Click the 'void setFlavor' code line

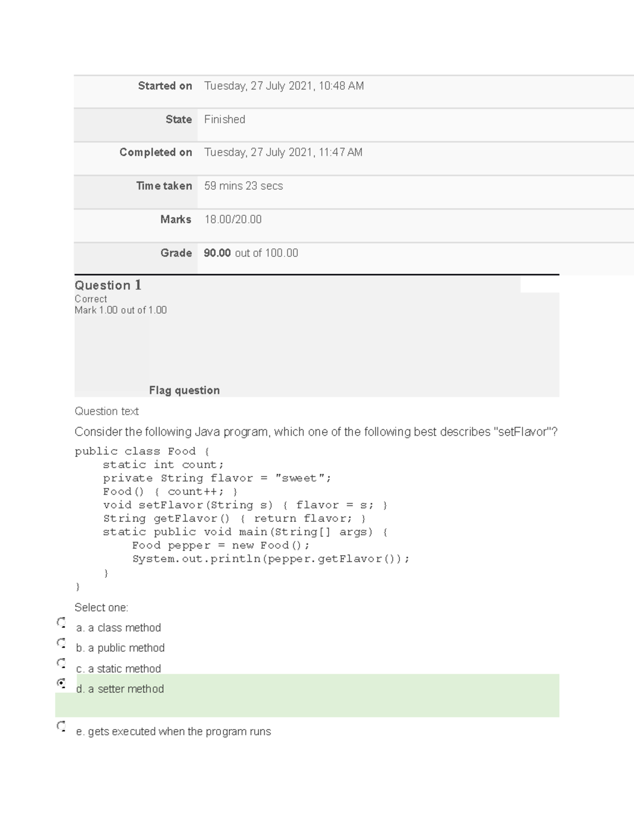245,505
